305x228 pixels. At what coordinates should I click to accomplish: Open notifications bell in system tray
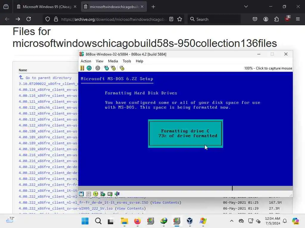tap(285, 221)
